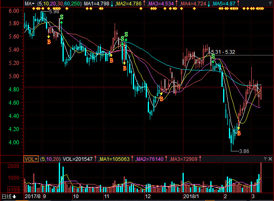Image resolution: width=274 pixels, height=201 pixels.
Task: Click the B buy marker near 3.86 low
Action: tap(239, 133)
